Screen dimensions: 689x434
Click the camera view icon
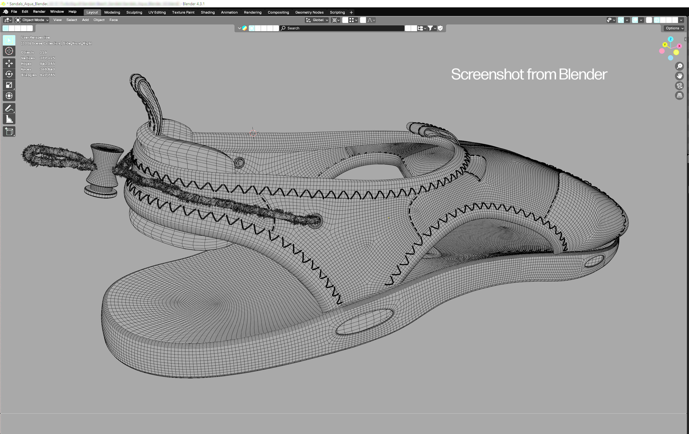pos(679,86)
